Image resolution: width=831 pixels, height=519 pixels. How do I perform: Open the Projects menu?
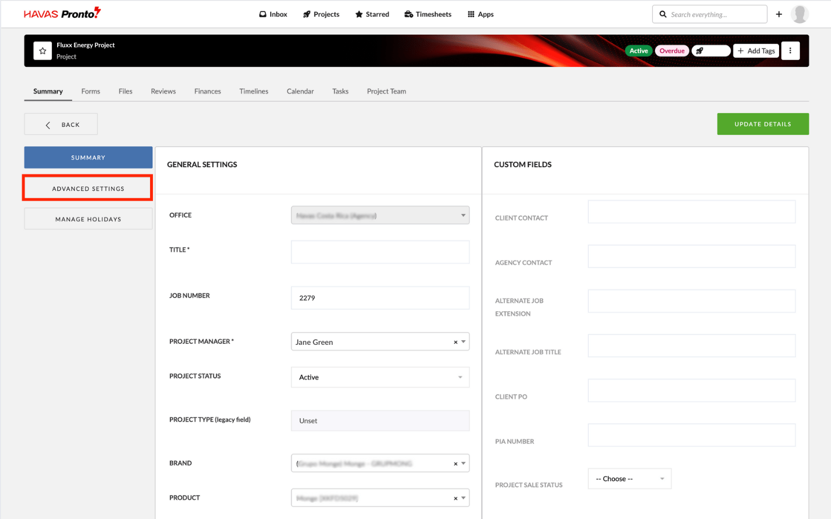click(x=321, y=14)
